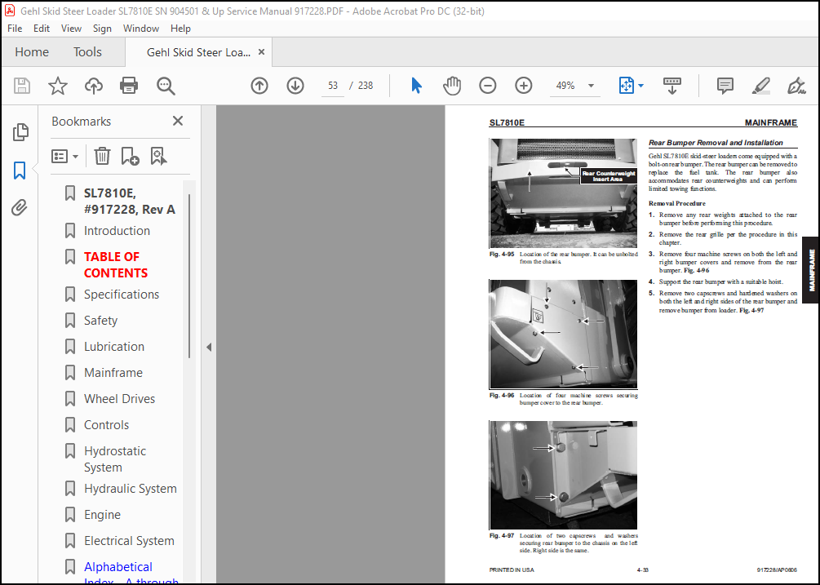Open the View menu

tap(71, 29)
